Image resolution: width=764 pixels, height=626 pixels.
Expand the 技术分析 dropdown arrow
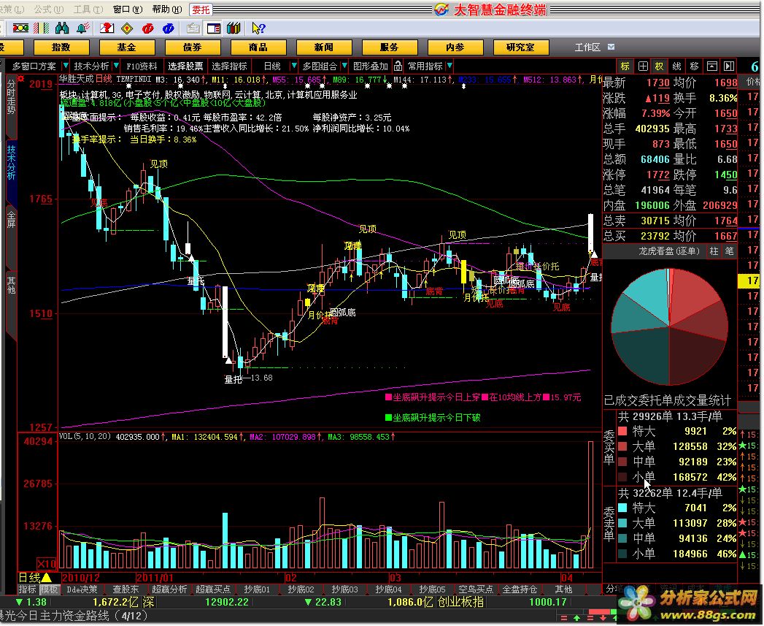coord(116,66)
